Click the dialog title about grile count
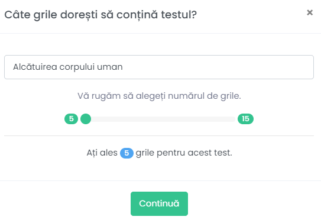 tap(100, 15)
